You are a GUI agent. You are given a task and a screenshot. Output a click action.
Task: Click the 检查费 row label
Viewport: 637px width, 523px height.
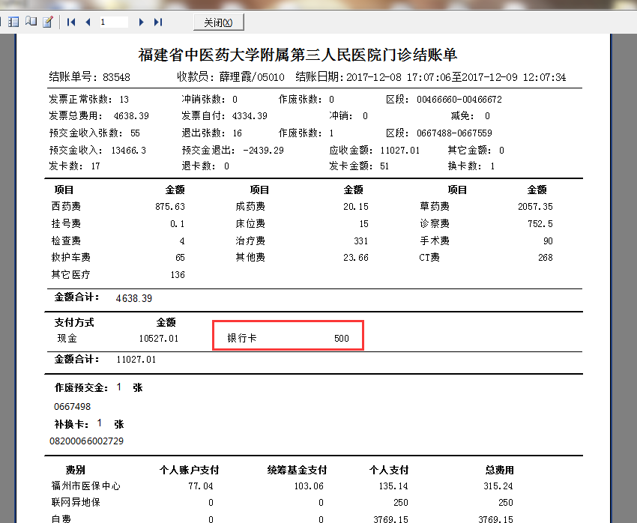click(x=66, y=241)
